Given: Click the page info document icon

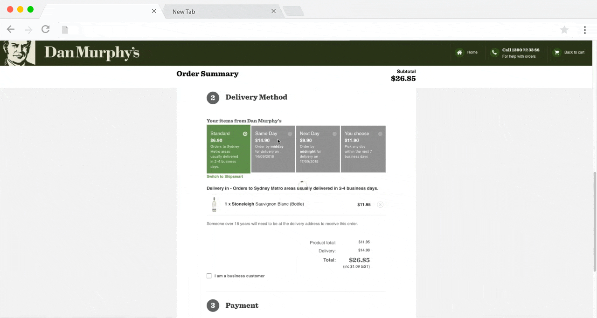Looking at the screenshot, I should pyautogui.click(x=65, y=30).
